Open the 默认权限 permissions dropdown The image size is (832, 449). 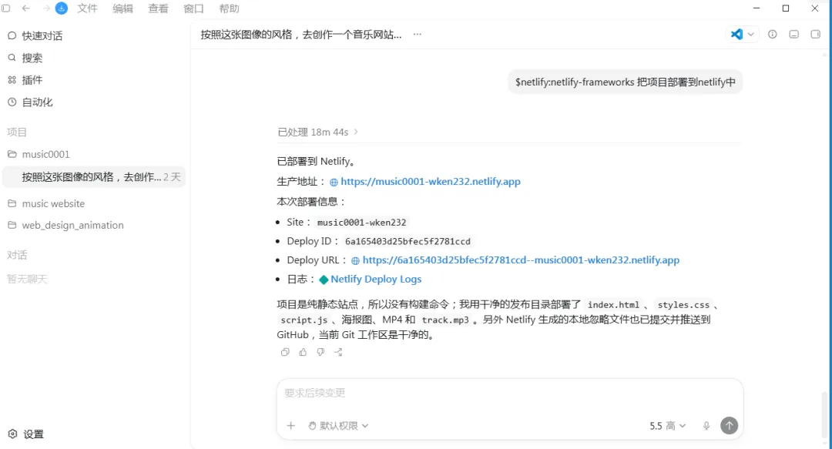coord(338,426)
